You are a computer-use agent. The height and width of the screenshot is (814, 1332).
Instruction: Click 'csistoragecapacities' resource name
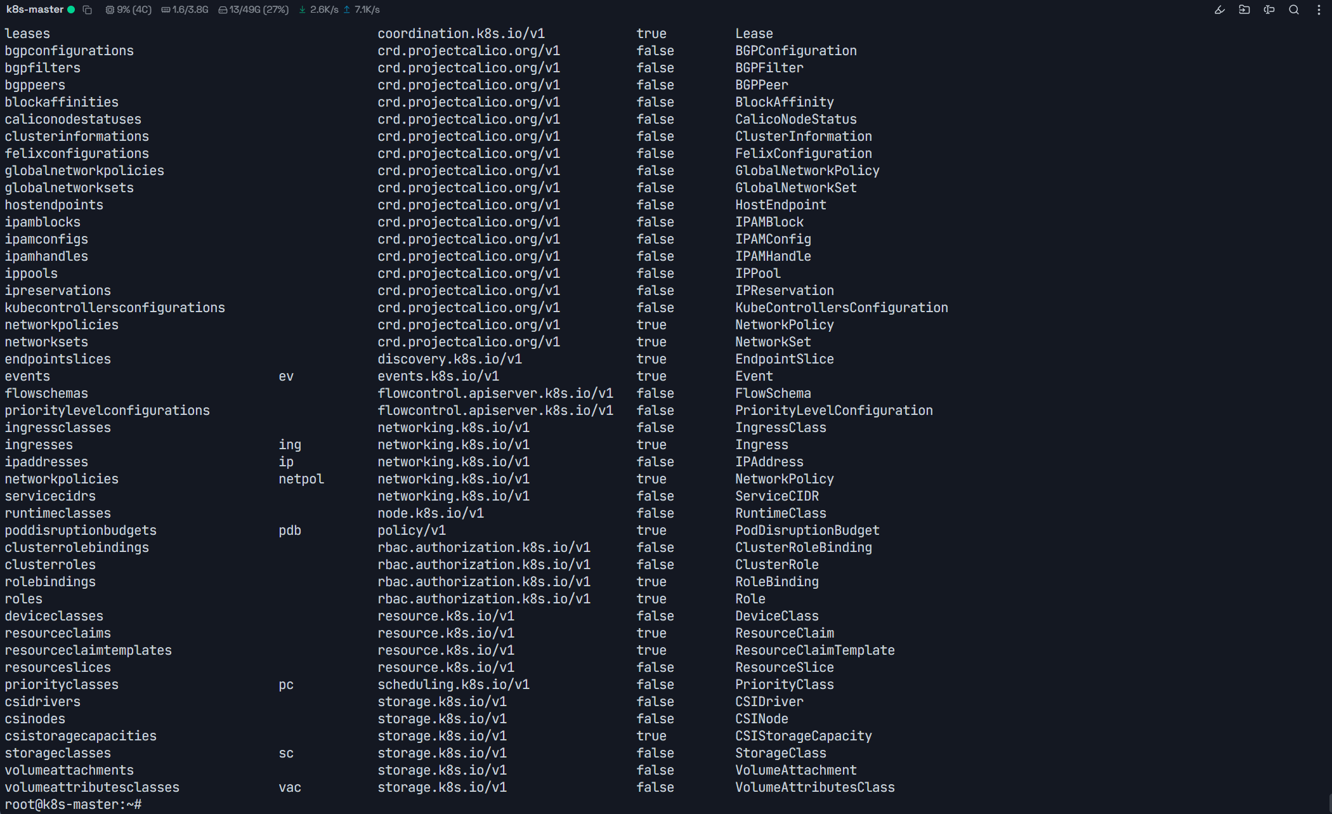pos(81,736)
